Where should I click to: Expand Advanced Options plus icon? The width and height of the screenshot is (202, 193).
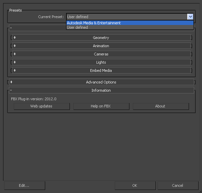11,82
